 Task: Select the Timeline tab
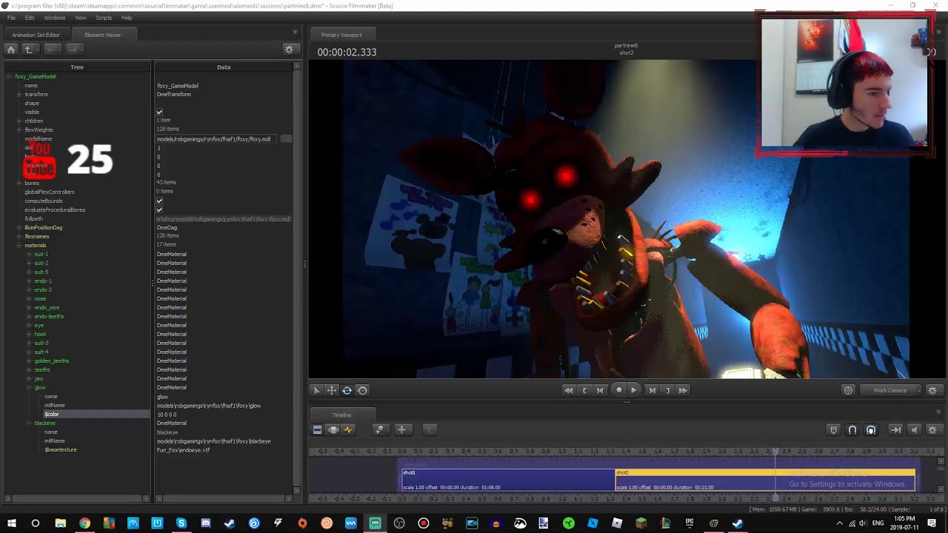[341, 415]
